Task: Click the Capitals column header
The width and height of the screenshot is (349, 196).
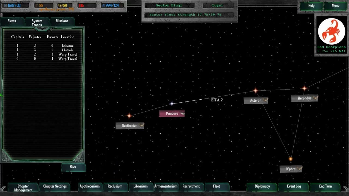Action: pyautogui.click(x=17, y=37)
